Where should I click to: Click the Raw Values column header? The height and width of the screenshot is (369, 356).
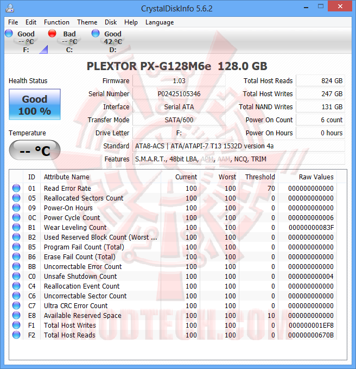(307, 177)
